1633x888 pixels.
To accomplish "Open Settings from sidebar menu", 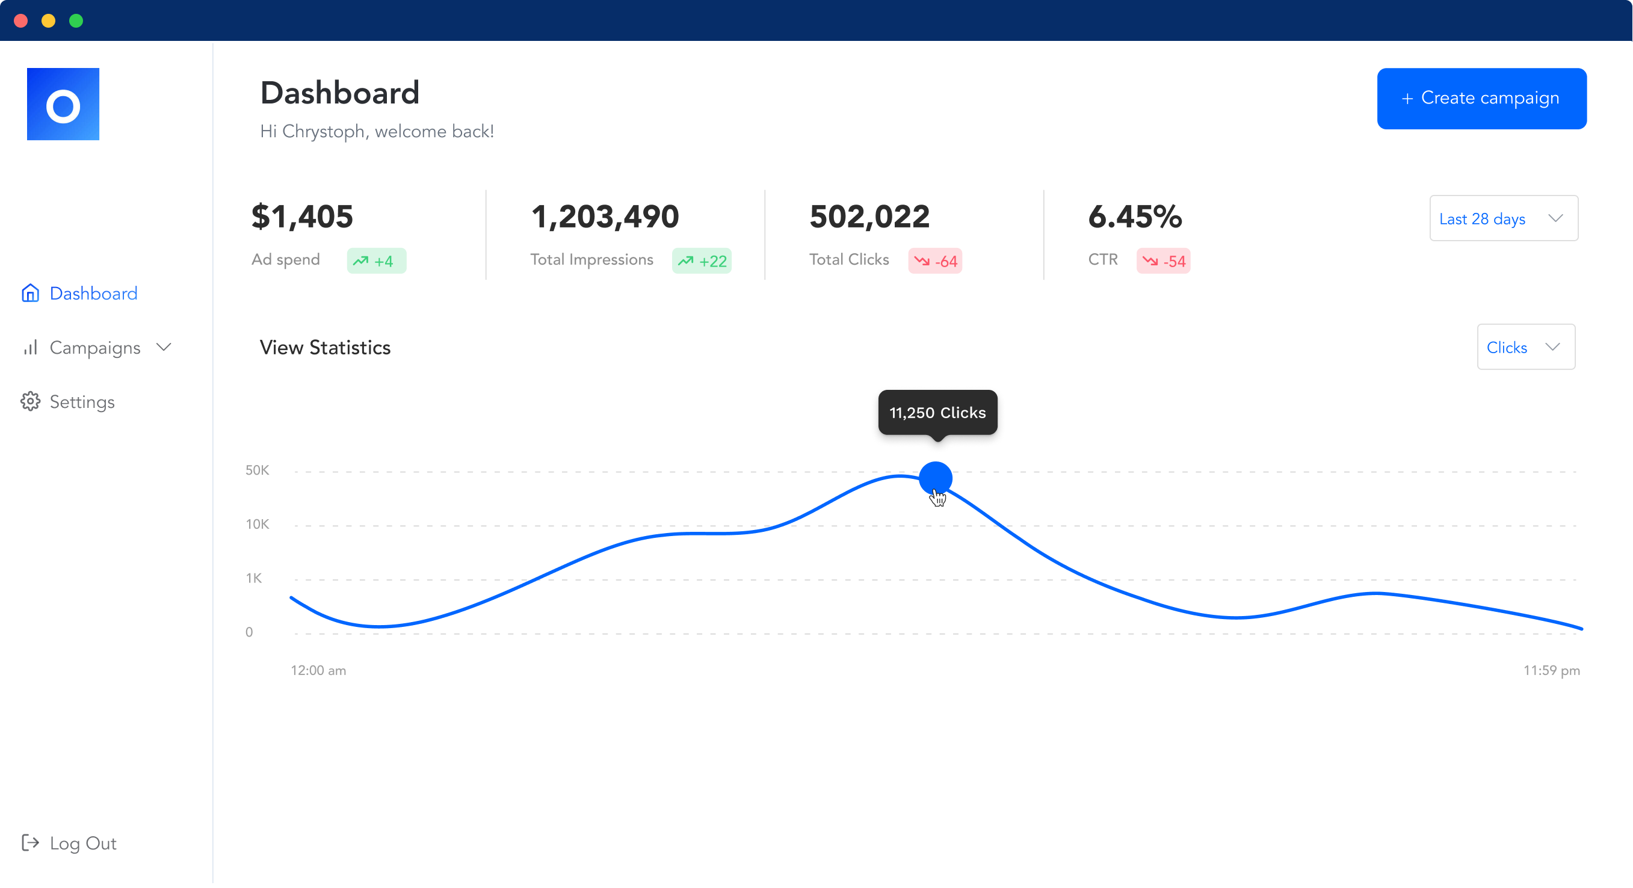I will pos(82,401).
